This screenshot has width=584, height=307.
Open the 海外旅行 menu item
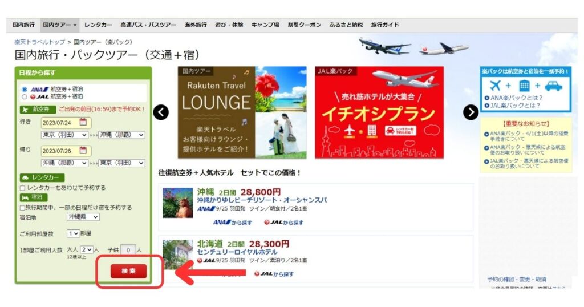pos(196,25)
